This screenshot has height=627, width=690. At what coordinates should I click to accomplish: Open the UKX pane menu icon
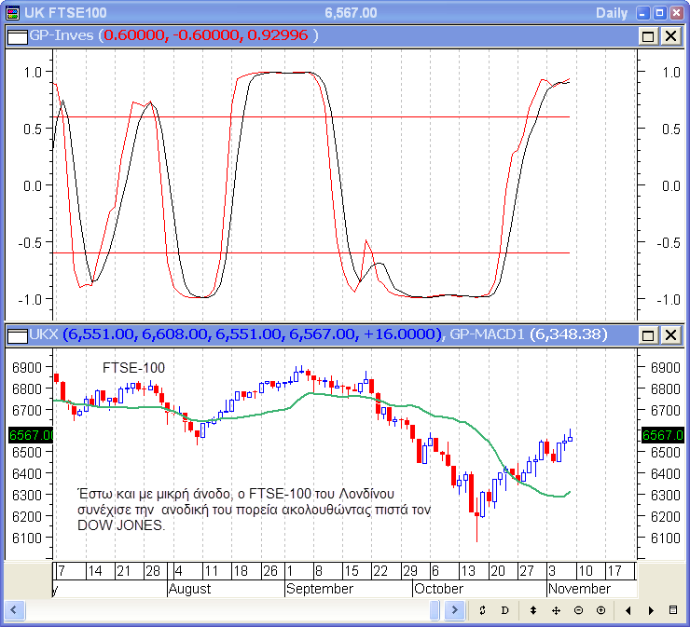18,334
